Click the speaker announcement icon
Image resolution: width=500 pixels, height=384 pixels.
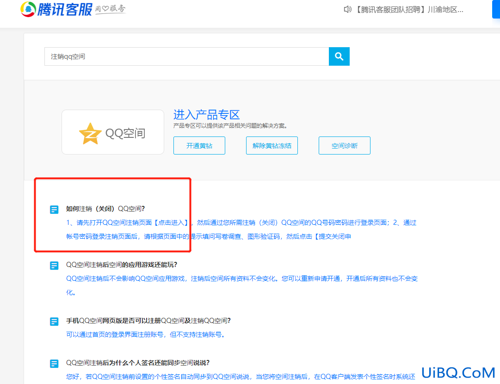click(x=347, y=10)
